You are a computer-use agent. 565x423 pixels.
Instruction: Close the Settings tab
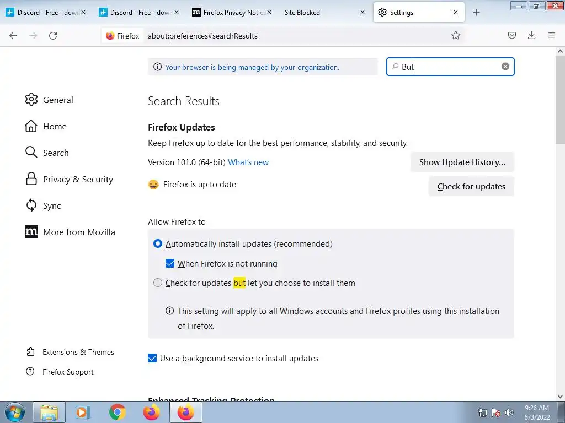click(455, 12)
